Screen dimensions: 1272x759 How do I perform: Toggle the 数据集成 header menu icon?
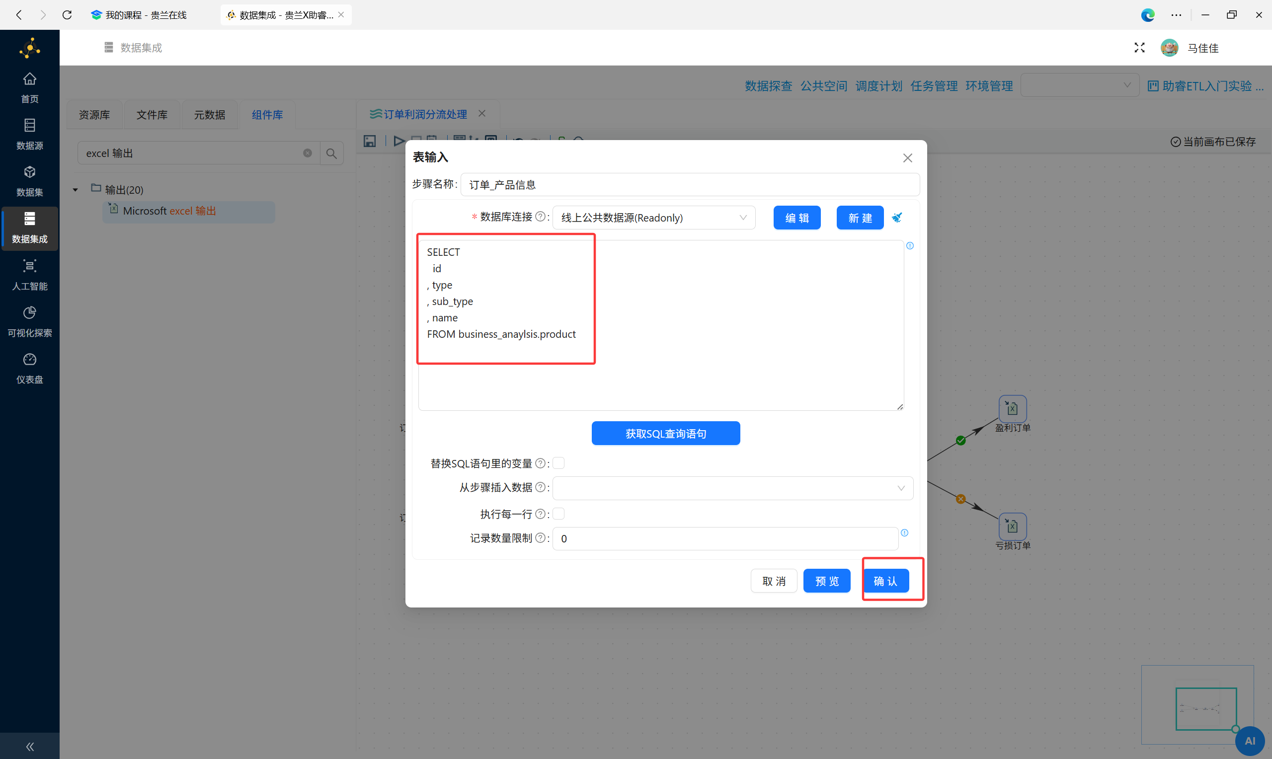pos(108,47)
